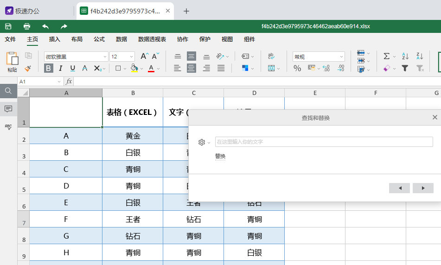Apply percent number style
This screenshot has width=441, height=265.
[x=297, y=68]
